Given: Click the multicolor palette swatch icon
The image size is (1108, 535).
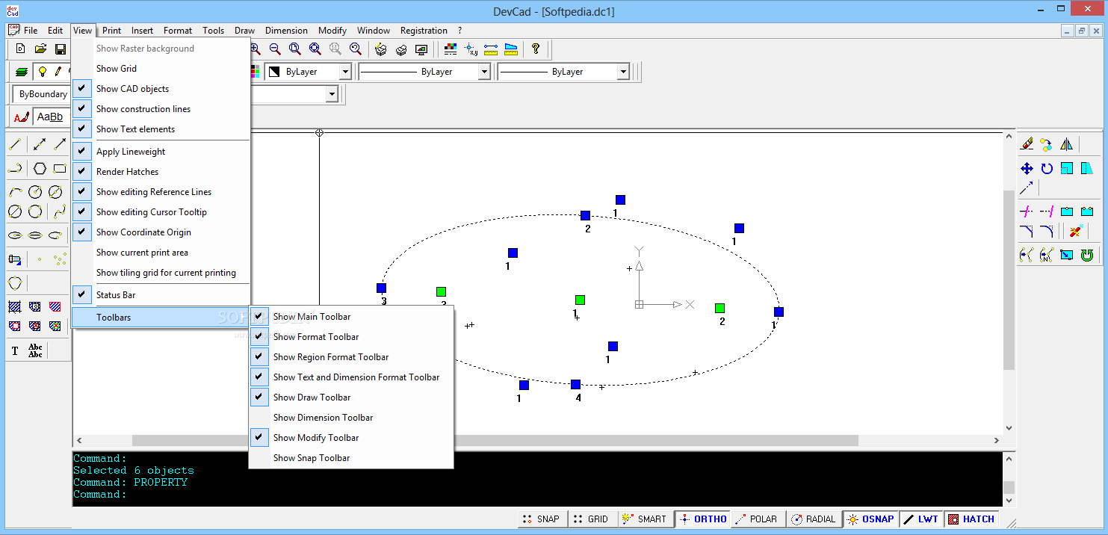Looking at the screenshot, I should [256, 72].
